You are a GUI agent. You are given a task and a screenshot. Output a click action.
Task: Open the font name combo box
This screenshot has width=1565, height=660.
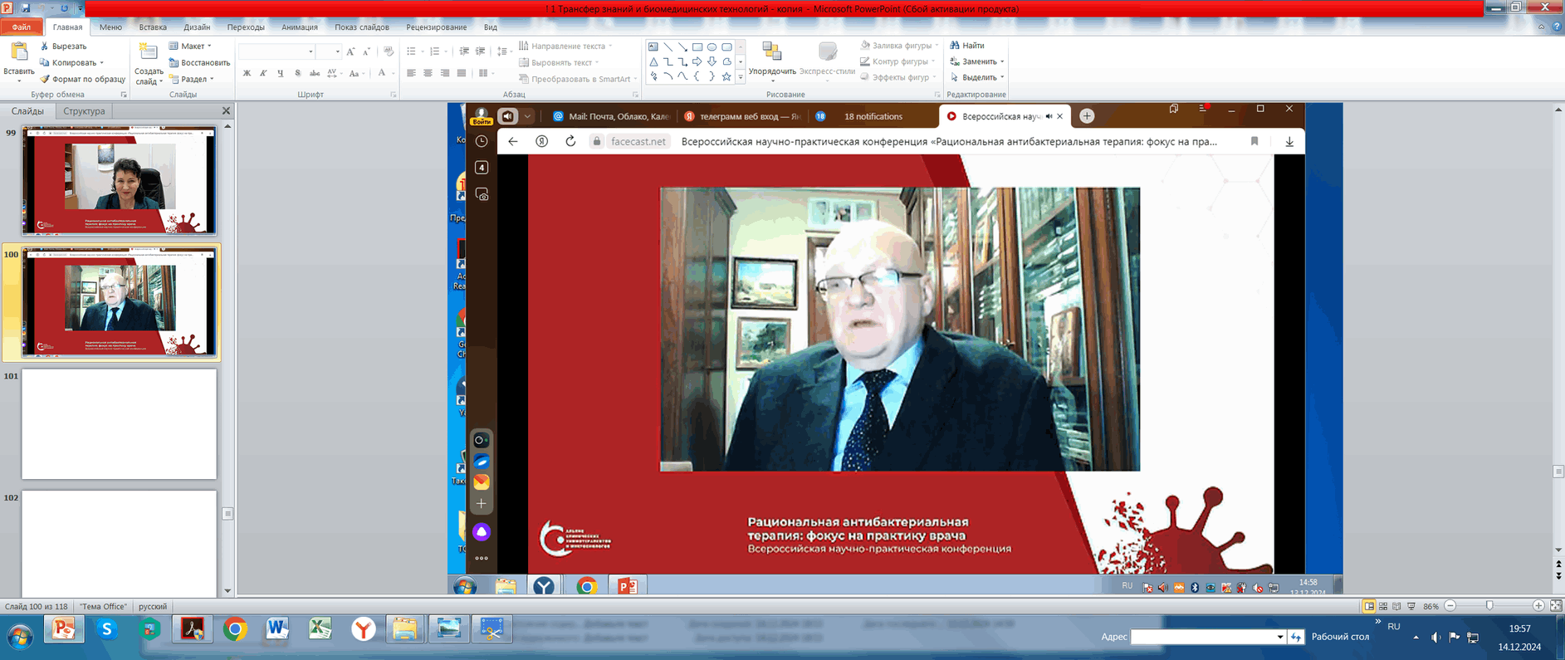pos(276,51)
